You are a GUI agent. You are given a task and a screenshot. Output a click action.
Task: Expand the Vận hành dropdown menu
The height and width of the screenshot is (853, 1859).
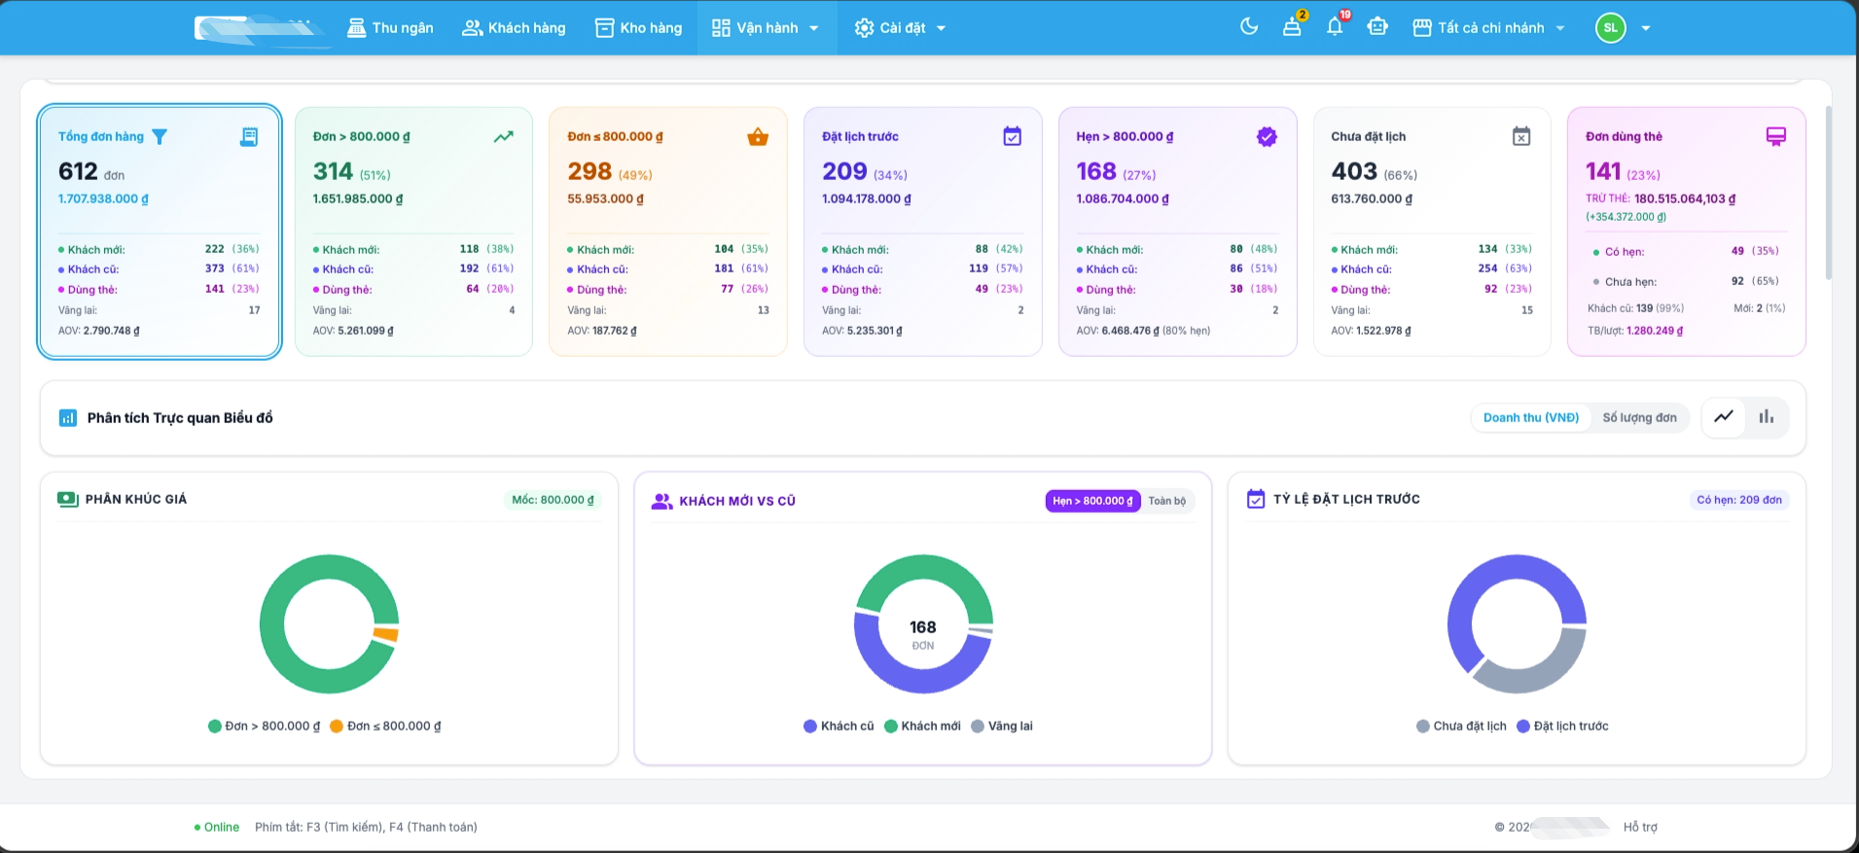(x=767, y=28)
